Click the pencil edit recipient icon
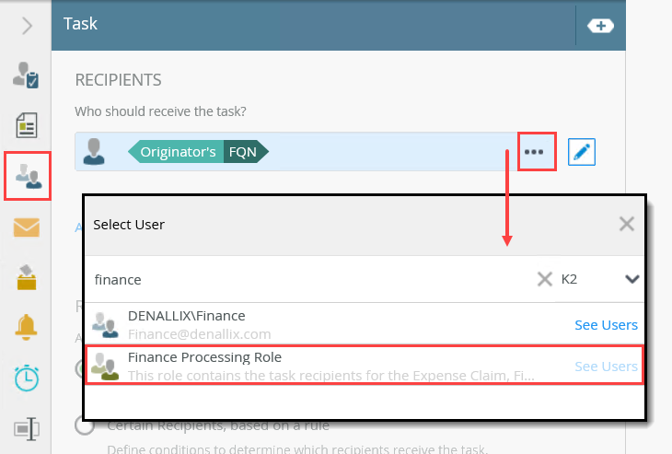The image size is (672, 454). pyautogui.click(x=581, y=152)
